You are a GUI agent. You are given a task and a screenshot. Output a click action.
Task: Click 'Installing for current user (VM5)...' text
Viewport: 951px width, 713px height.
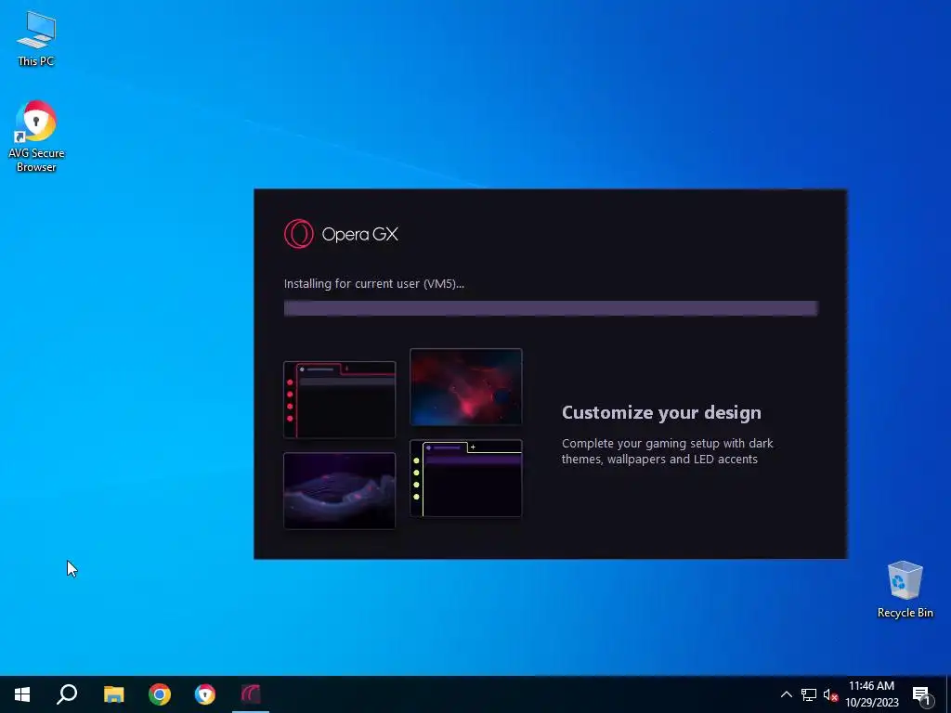[x=373, y=284]
